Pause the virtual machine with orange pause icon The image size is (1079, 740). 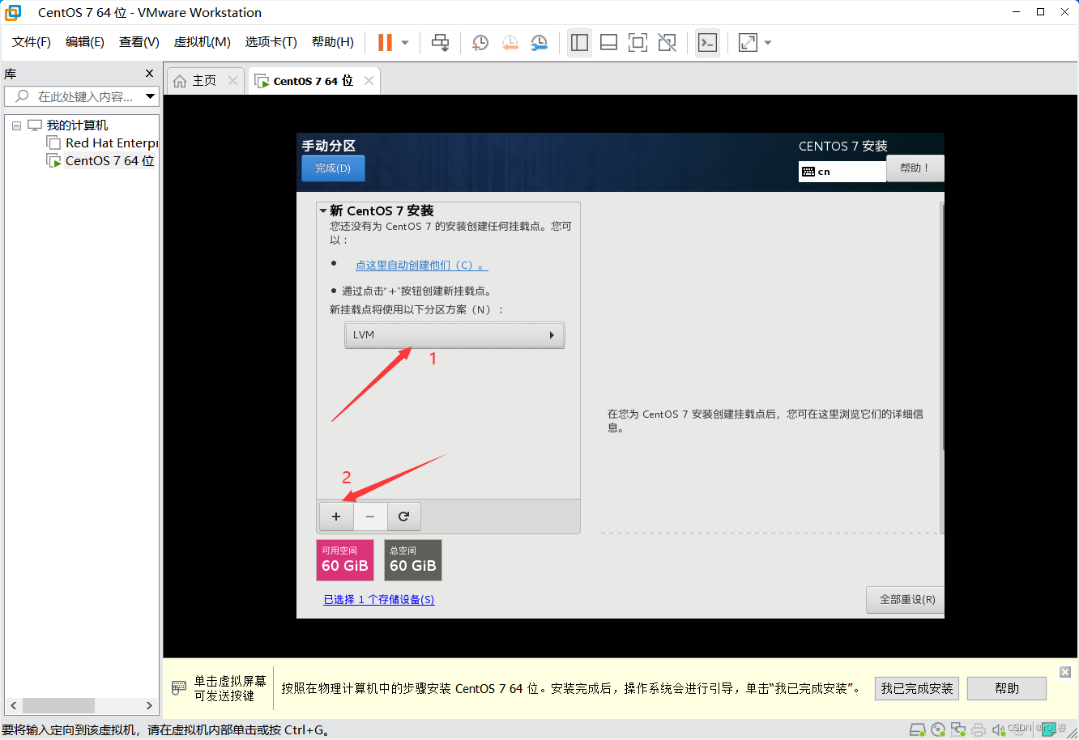(386, 43)
